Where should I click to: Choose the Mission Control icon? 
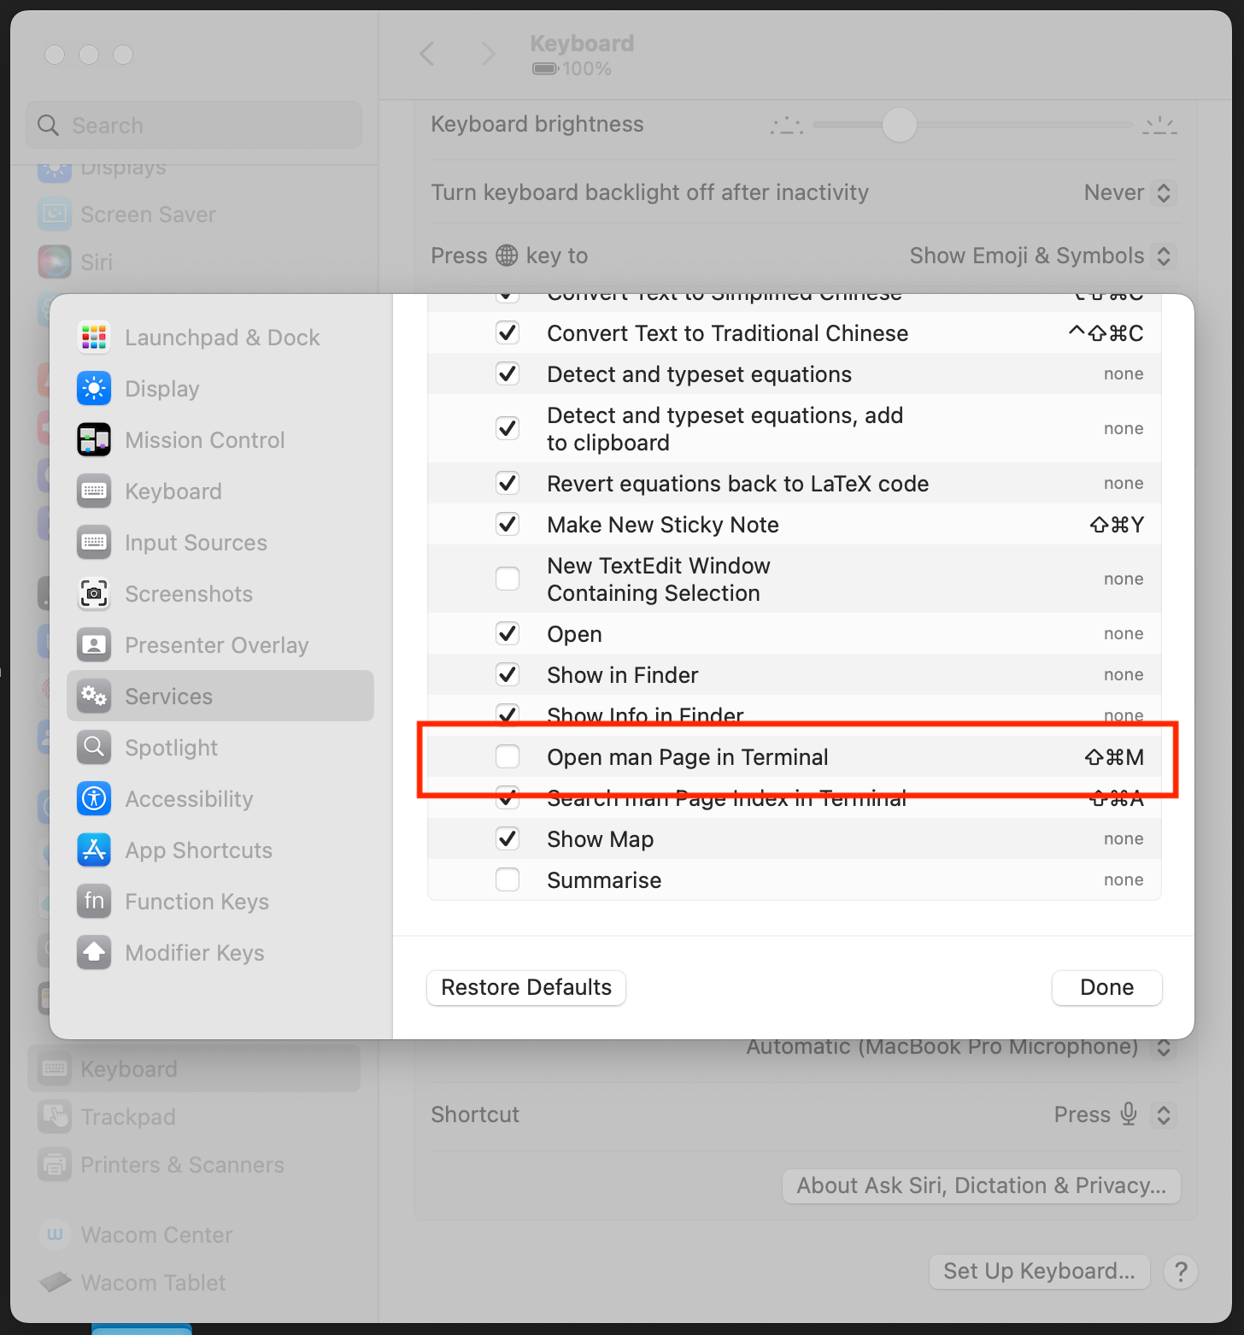(94, 439)
